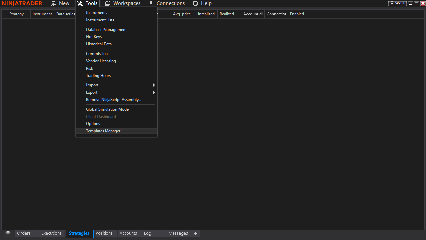Maximize the NinjaTrader window
The image size is (426, 240).
417,3
